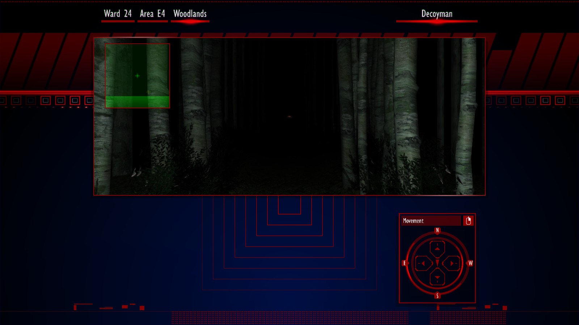Click the S compass marker
The height and width of the screenshot is (325, 579).
[437, 296]
